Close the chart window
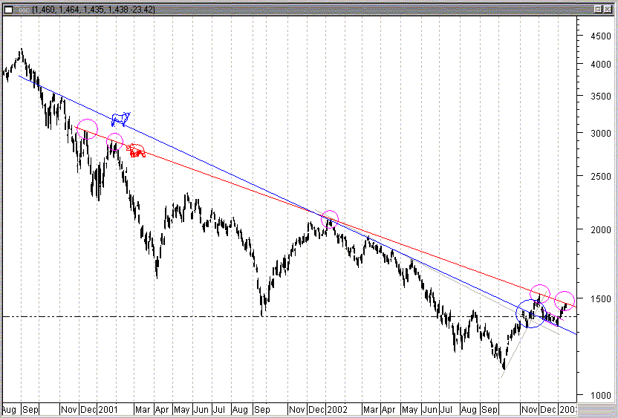Screen dimensions: 618x418 [x=608, y=9]
